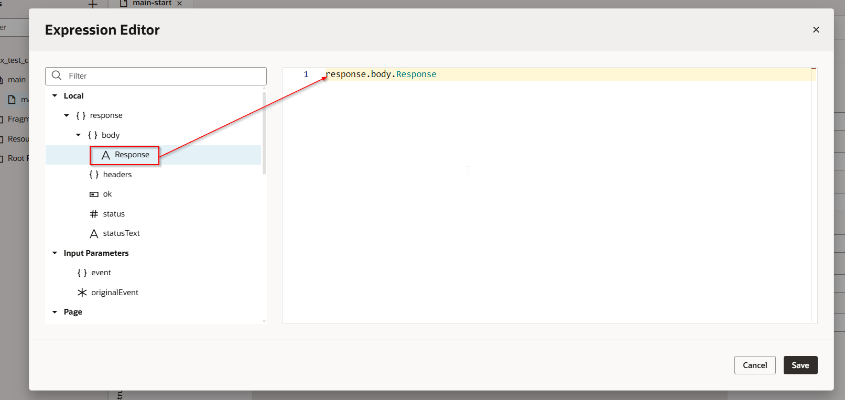Collapse the response node
This screenshot has width=845, height=400.
click(67, 115)
